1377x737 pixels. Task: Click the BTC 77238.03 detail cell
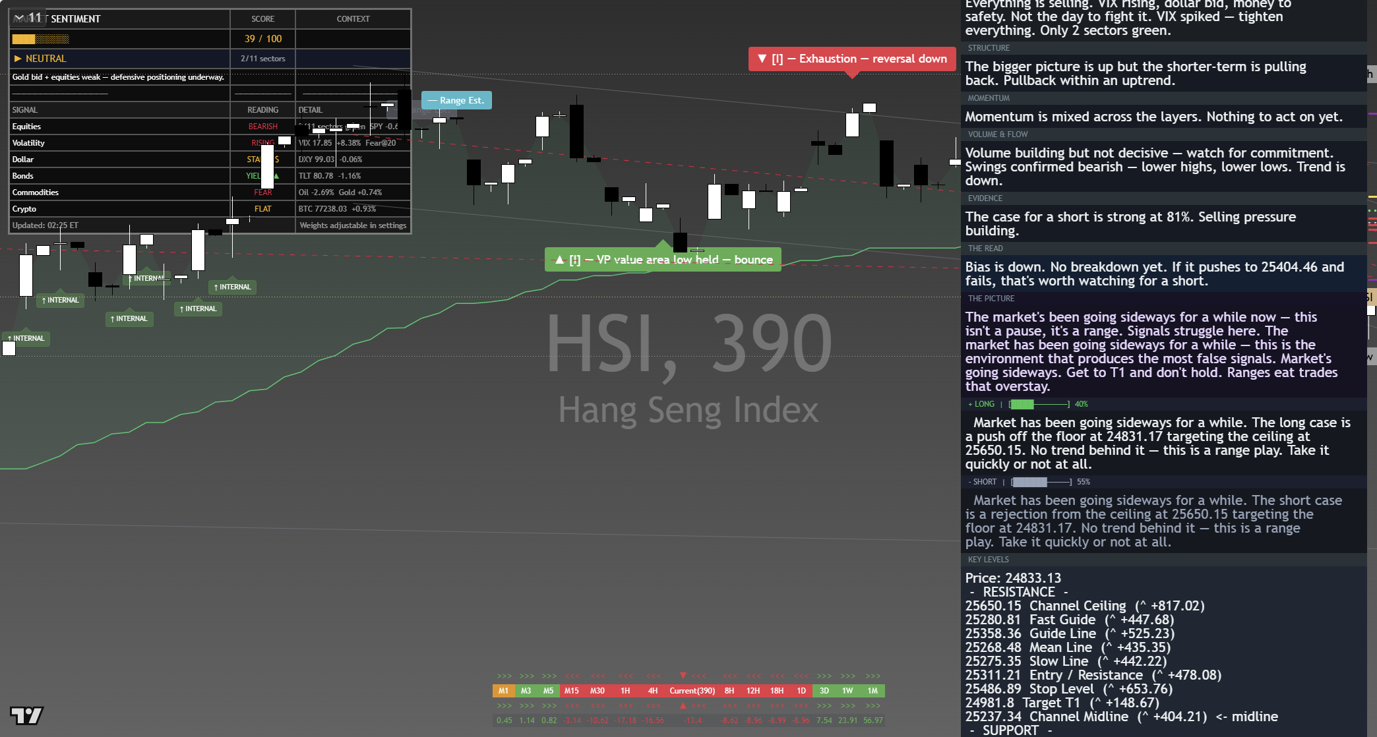coord(353,209)
